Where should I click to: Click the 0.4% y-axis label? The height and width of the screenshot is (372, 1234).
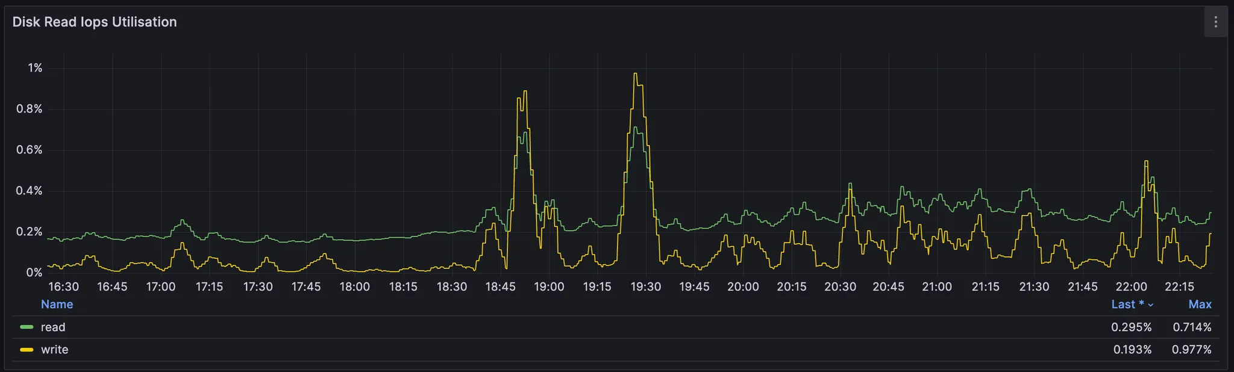[x=30, y=191]
